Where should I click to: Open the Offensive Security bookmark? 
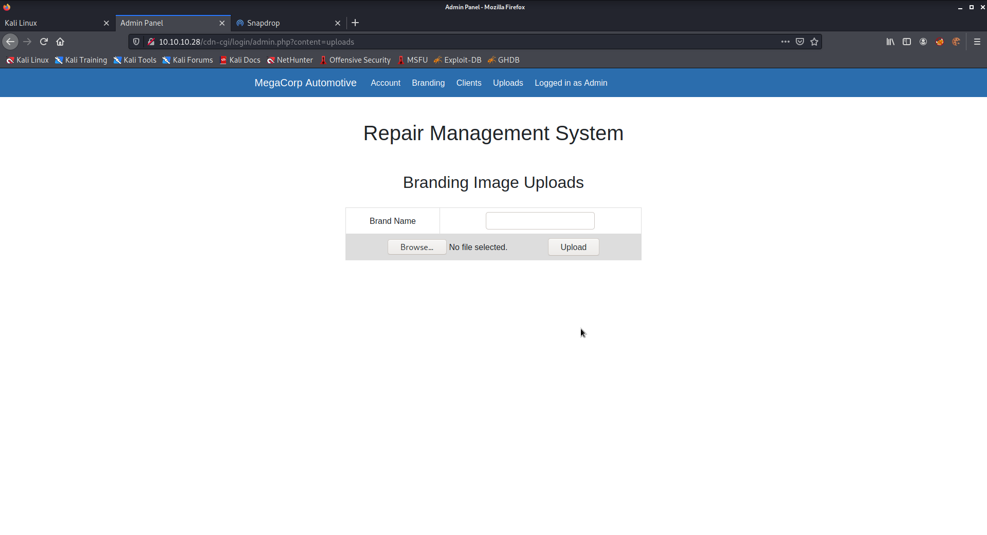355,60
